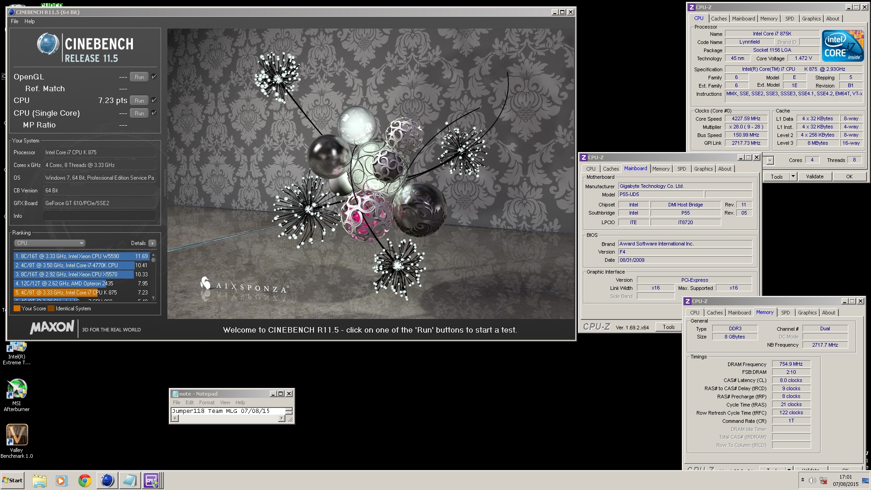The image size is (871, 490).
Task: Open Graphics tab in top CPU-Z window
Action: (x=811, y=19)
